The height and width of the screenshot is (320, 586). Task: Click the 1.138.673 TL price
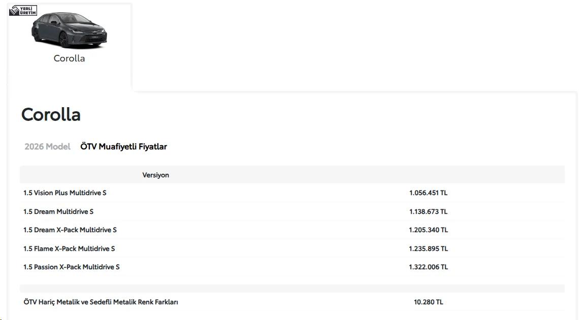(x=428, y=212)
